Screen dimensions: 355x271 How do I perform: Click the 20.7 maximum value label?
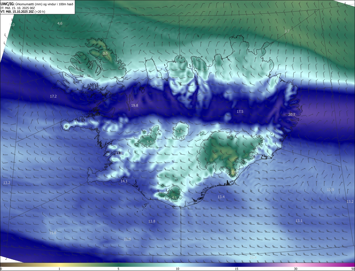[292, 114]
